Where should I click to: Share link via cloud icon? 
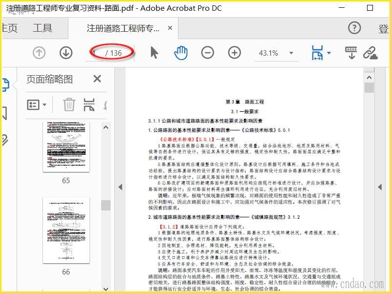(x=370, y=53)
